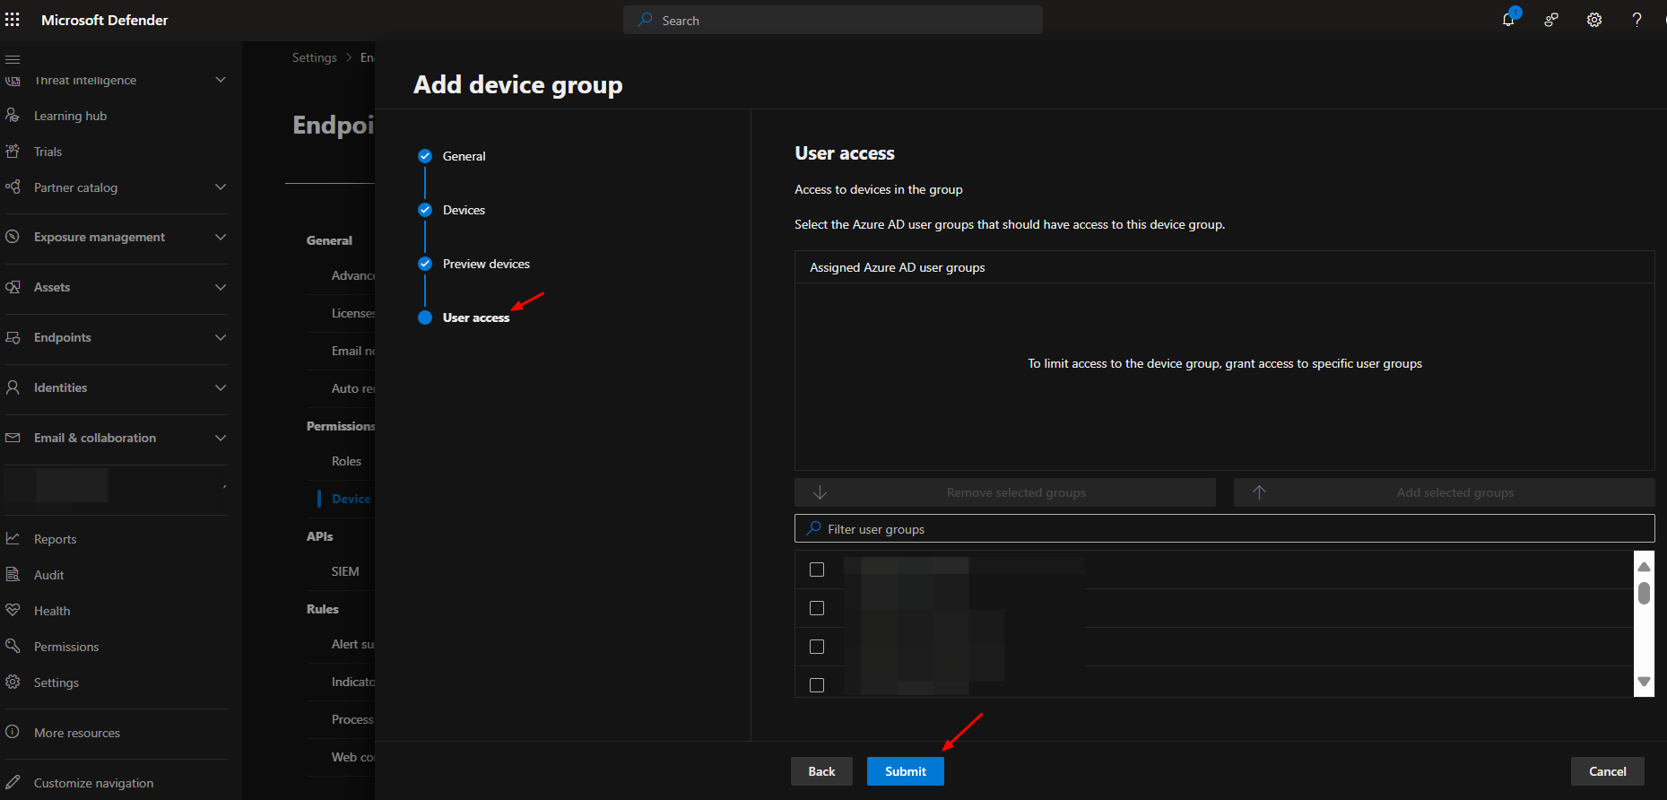Open the settings gear in top bar
Screen dimensions: 1667x800
click(1594, 20)
